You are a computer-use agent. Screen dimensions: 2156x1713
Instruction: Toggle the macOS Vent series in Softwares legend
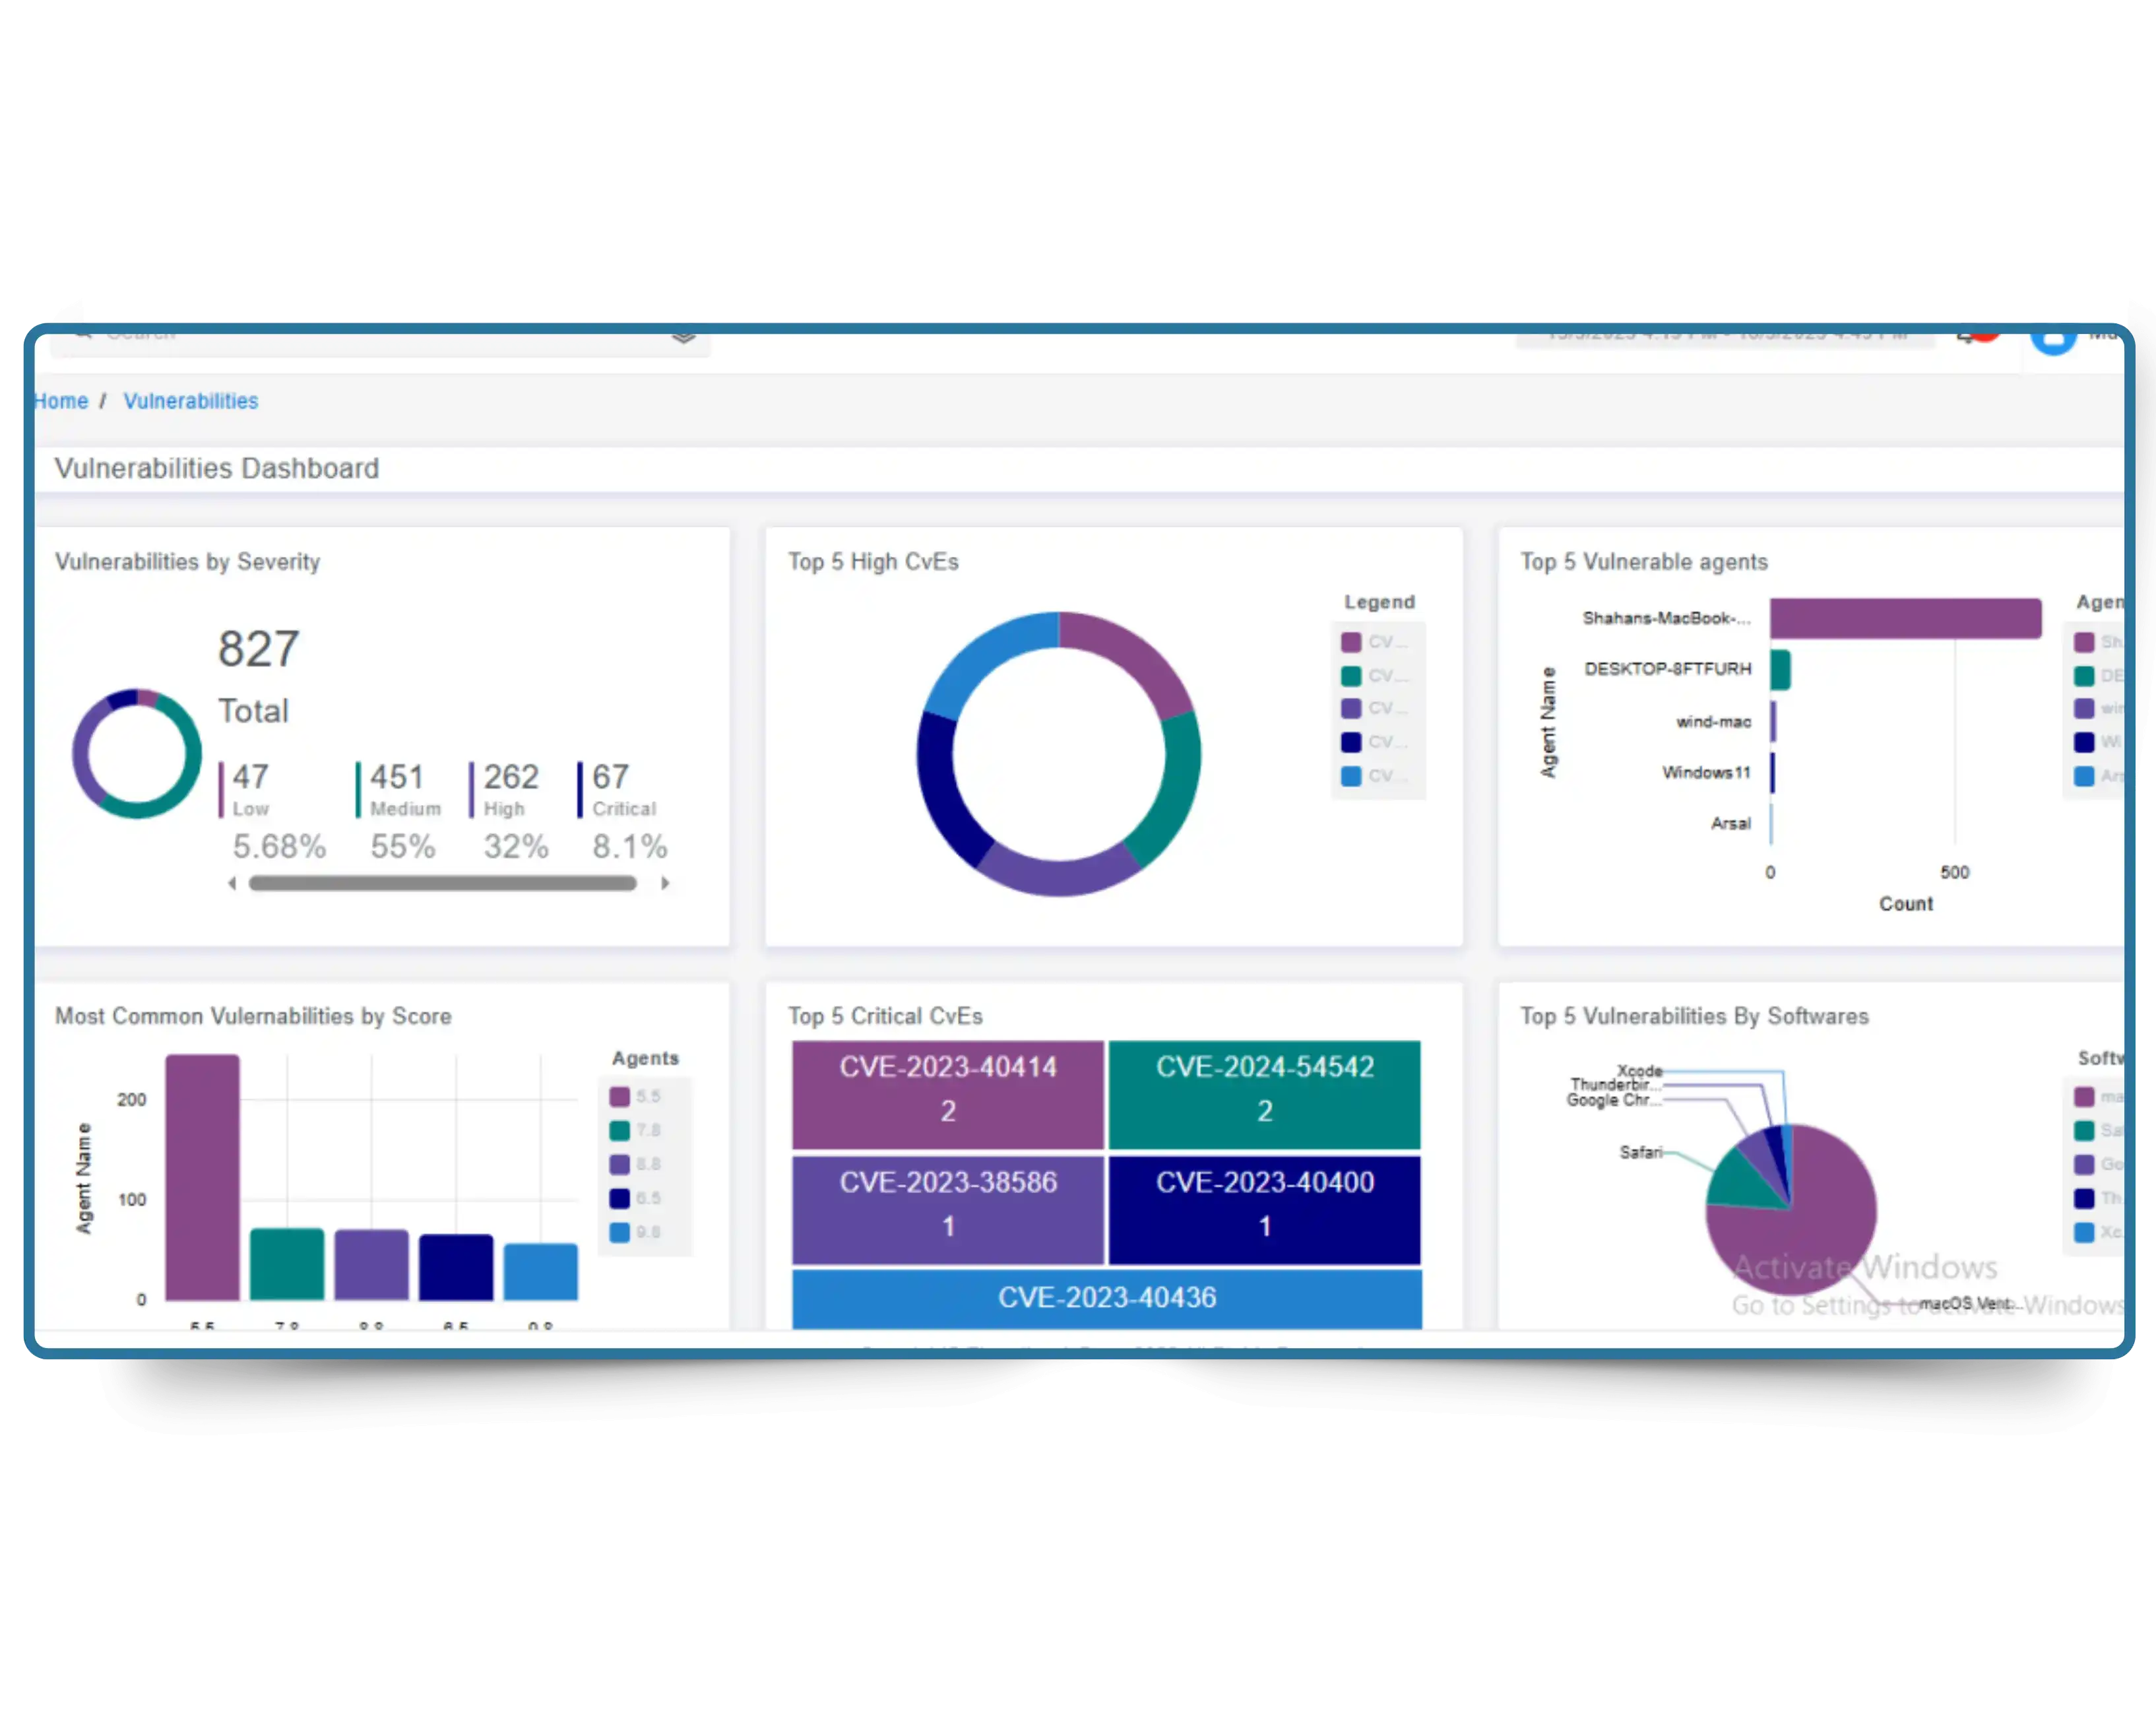2085,1095
